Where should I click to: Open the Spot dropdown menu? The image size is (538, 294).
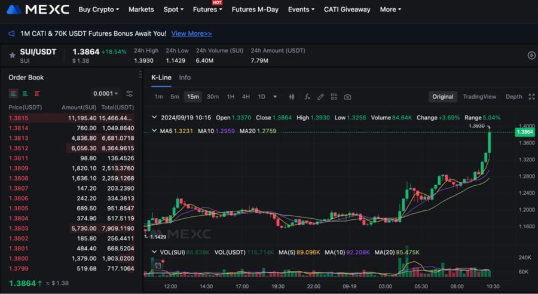[x=173, y=10]
